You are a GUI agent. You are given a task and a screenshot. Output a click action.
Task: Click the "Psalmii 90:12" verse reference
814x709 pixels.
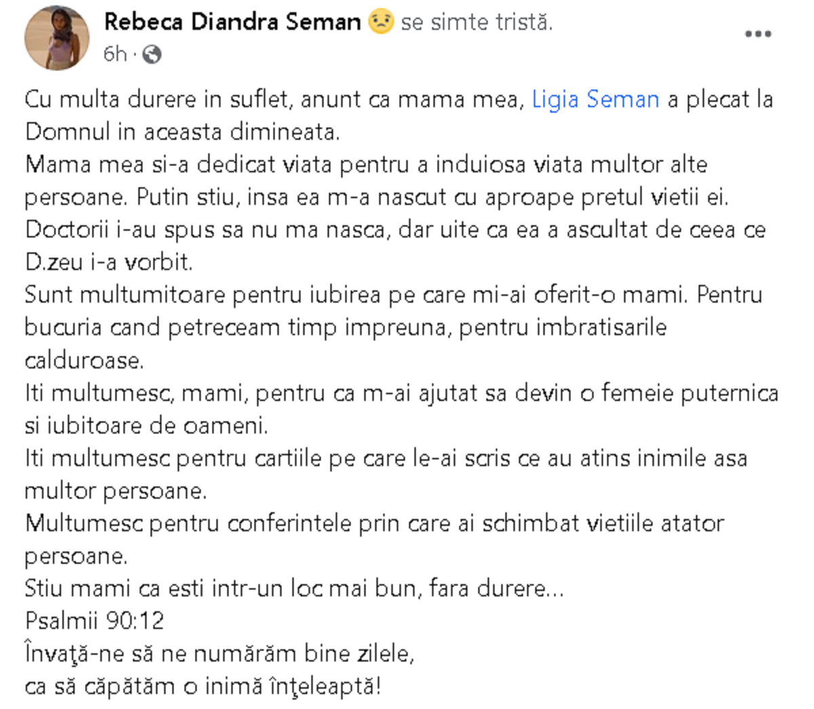click(x=94, y=621)
